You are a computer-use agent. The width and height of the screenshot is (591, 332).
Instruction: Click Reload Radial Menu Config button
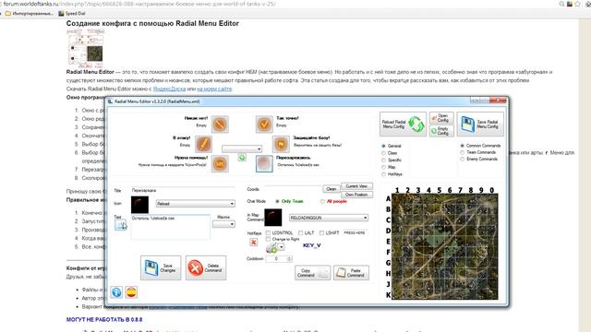[x=403, y=124]
